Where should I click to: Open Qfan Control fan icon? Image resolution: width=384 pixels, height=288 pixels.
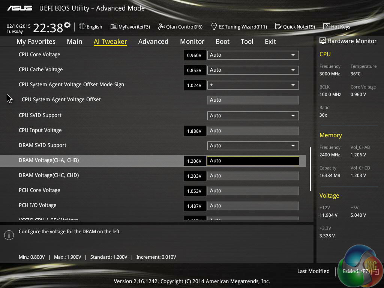pyautogui.click(x=161, y=27)
